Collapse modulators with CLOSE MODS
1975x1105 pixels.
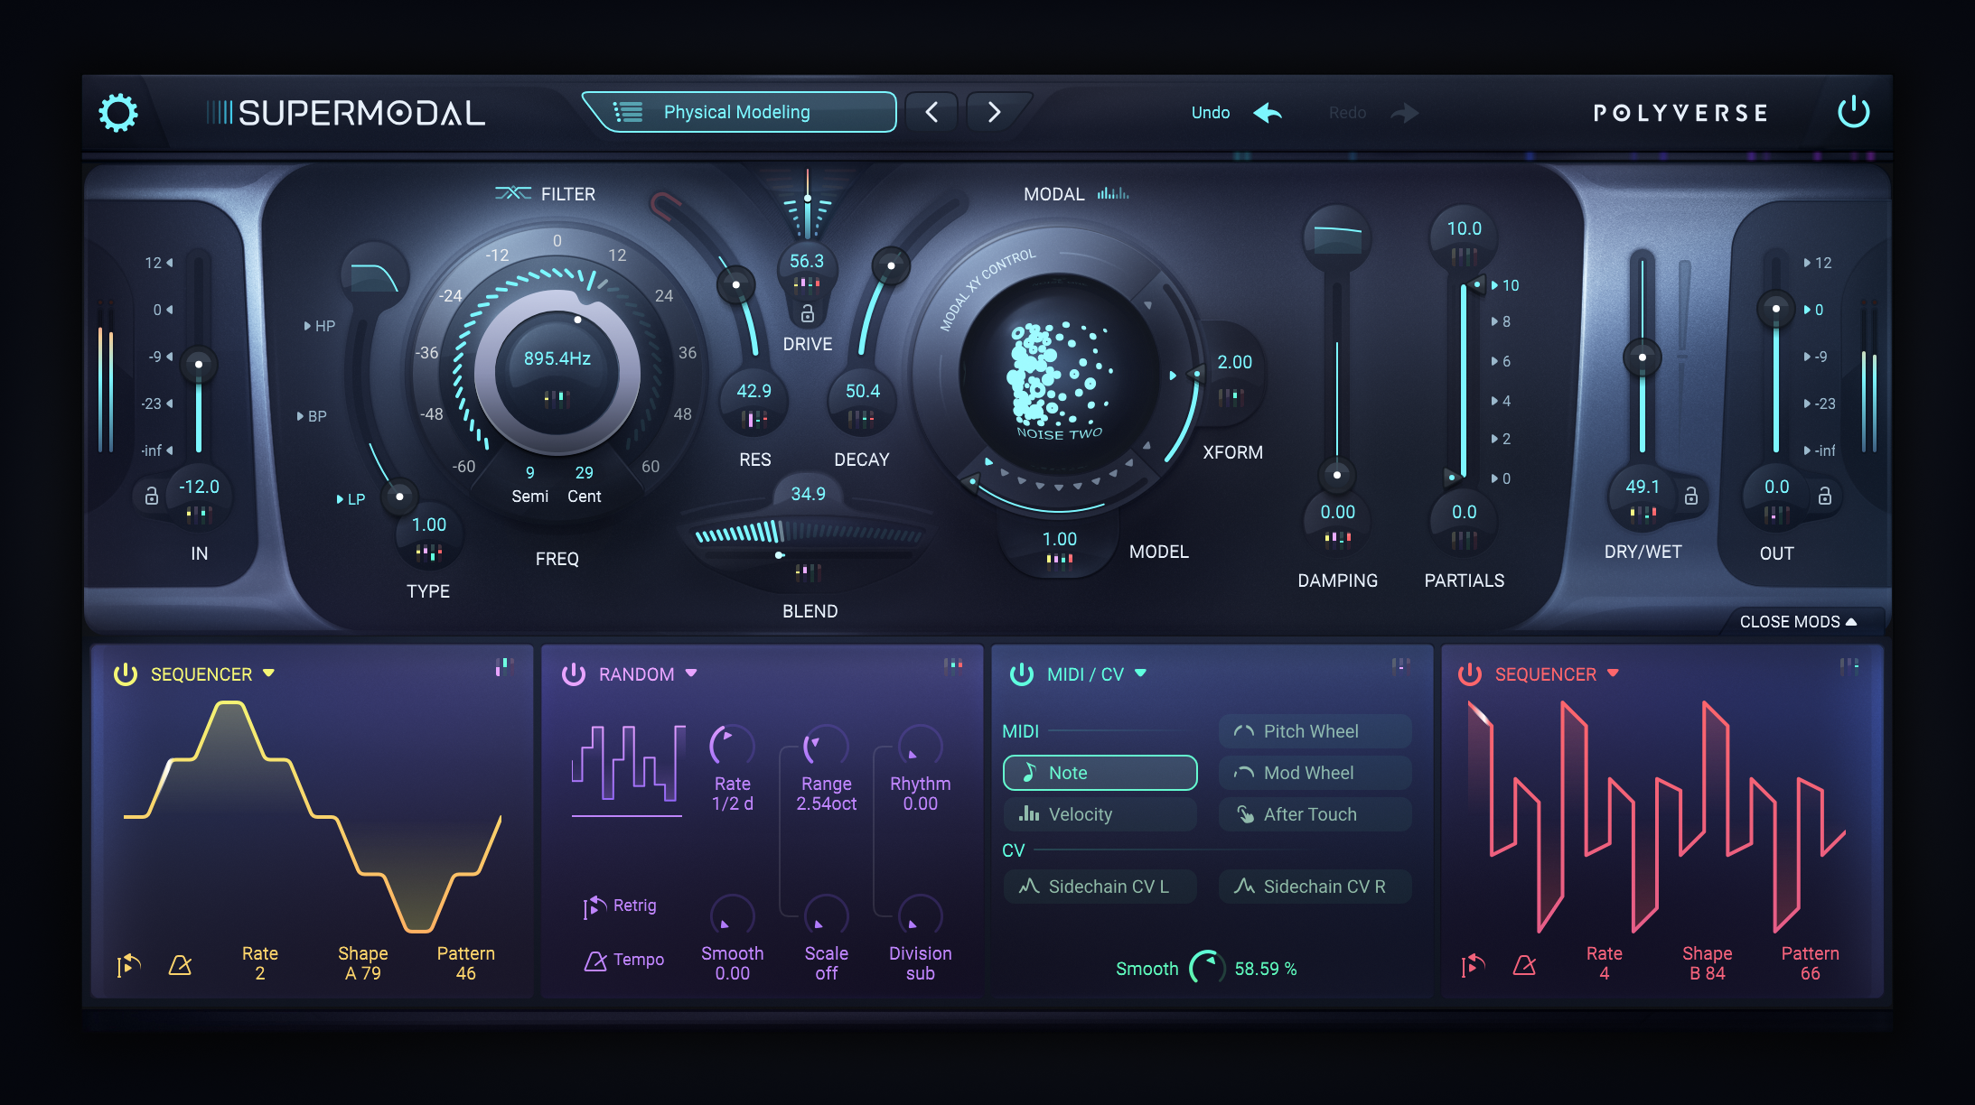(1798, 622)
